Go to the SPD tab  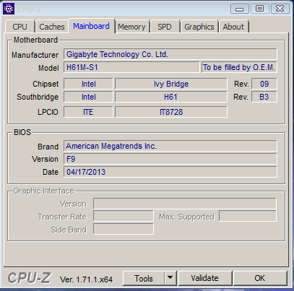pos(165,27)
